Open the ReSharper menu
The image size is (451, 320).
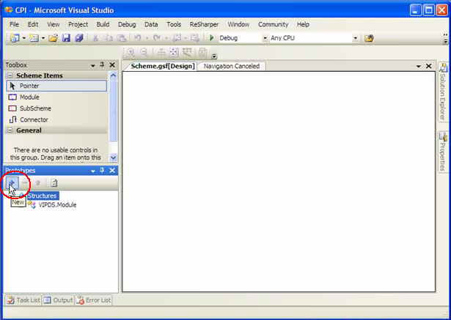[x=204, y=24]
